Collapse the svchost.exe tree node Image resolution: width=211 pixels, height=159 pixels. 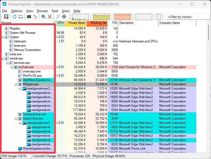coord(12,67)
